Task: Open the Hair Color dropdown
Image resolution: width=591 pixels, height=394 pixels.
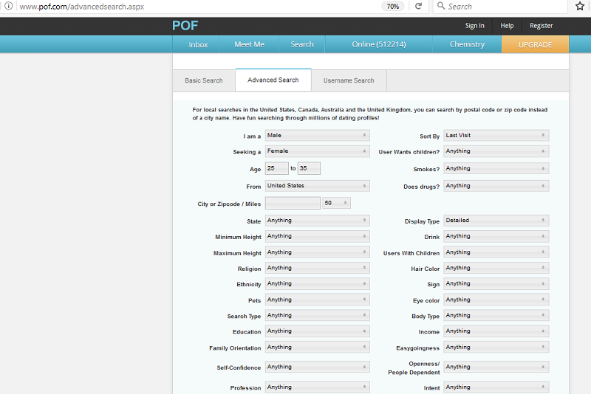Action: click(496, 268)
